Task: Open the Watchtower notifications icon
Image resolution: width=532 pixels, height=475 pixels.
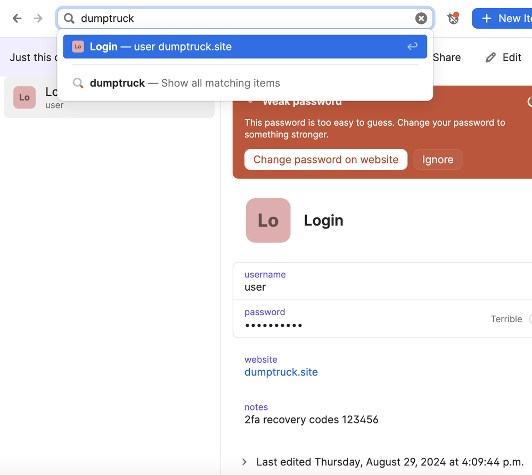Action: pyautogui.click(x=453, y=19)
